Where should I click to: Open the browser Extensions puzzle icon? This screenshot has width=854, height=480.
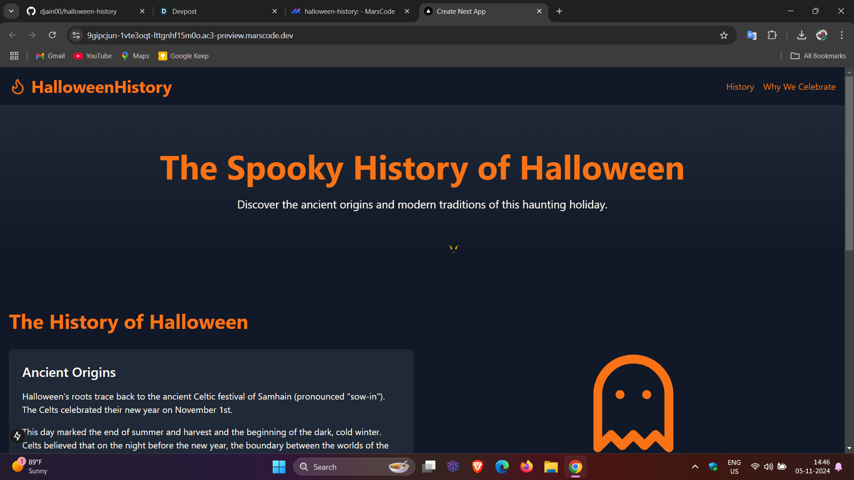[x=772, y=36]
